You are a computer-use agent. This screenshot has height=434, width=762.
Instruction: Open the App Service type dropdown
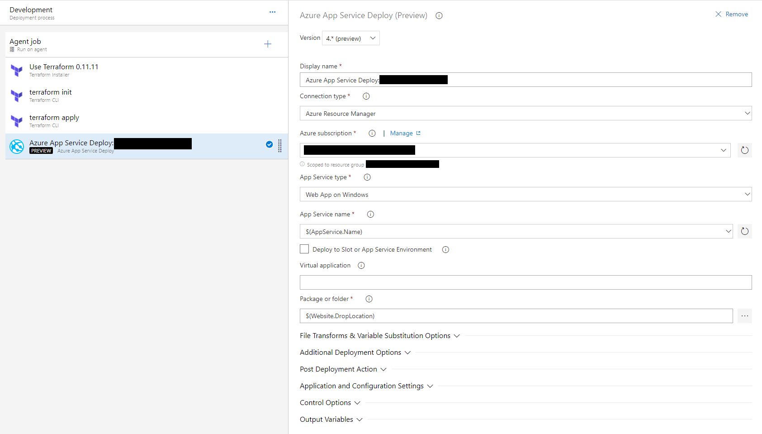click(525, 194)
